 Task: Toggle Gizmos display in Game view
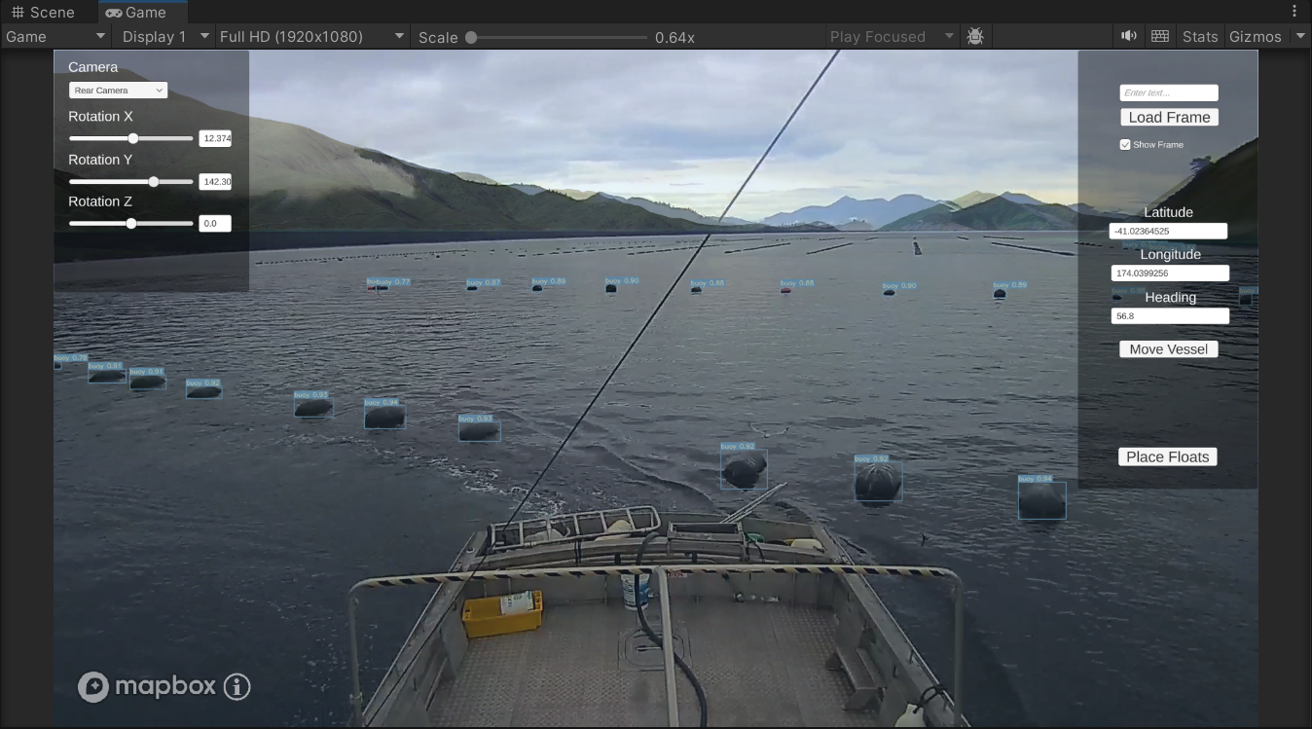tap(1255, 36)
